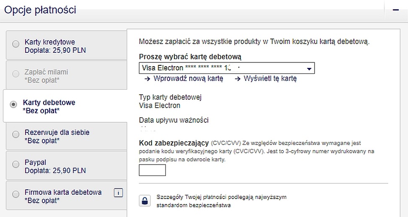Select the Zapłać milami radio button
The width and height of the screenshot is (408, 217).
tap(16, 74)
